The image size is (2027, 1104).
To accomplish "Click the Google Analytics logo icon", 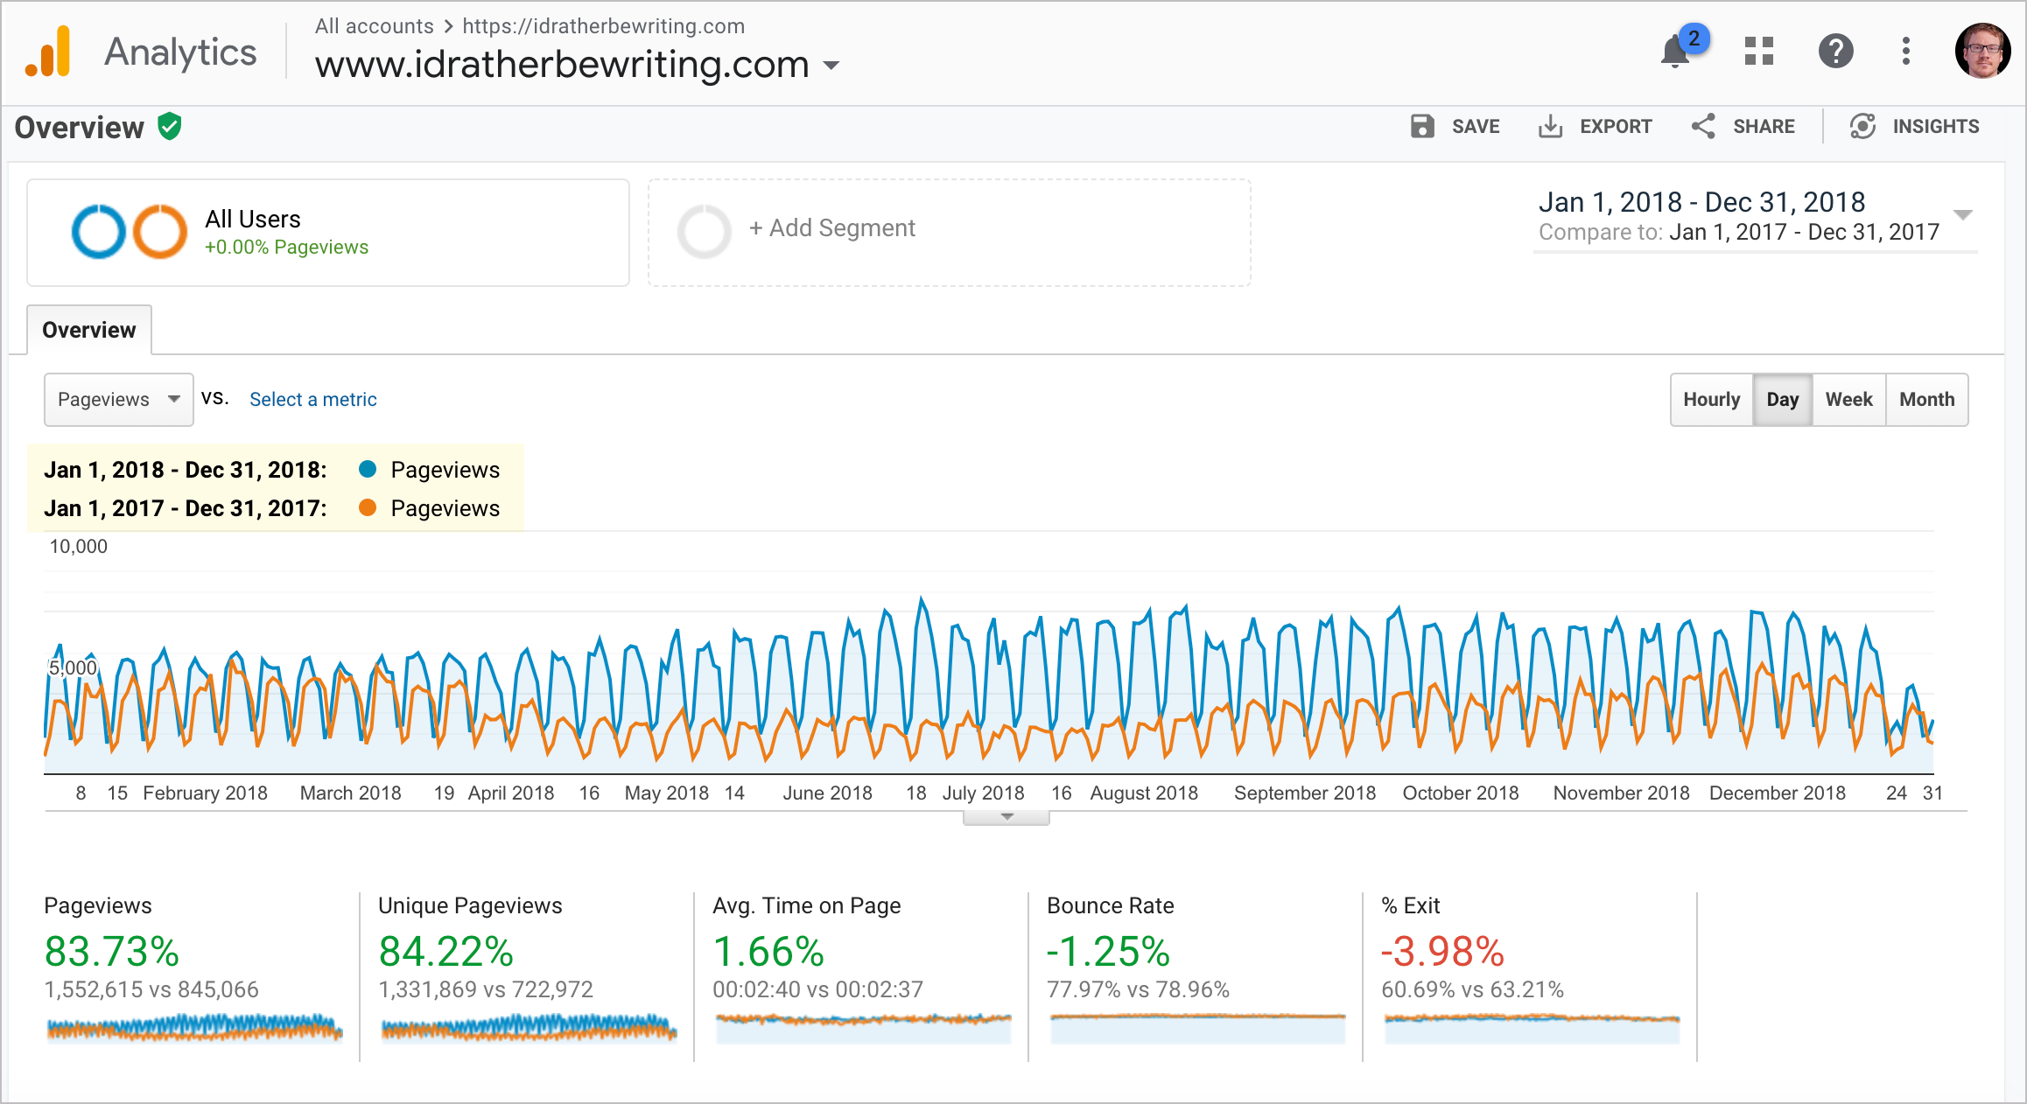I will pyautogui.click(x=48, y=52).
